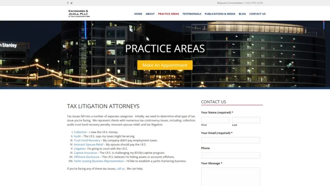Open the Litigation link
Image resolution: width=330 pixels, height=186 pixels.
pyautogui.click(x=80, y=149)
